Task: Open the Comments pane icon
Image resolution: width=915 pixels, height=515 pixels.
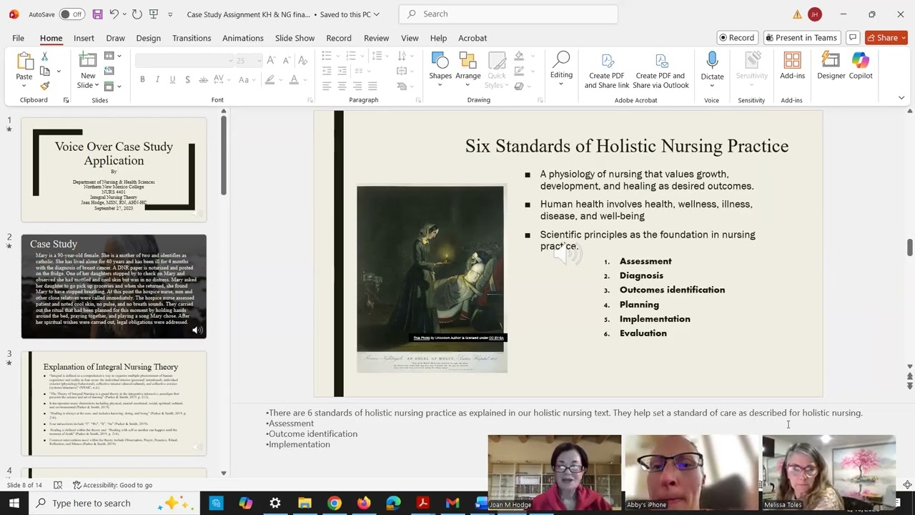Action: pyautogui.click(x=852, y=38)
